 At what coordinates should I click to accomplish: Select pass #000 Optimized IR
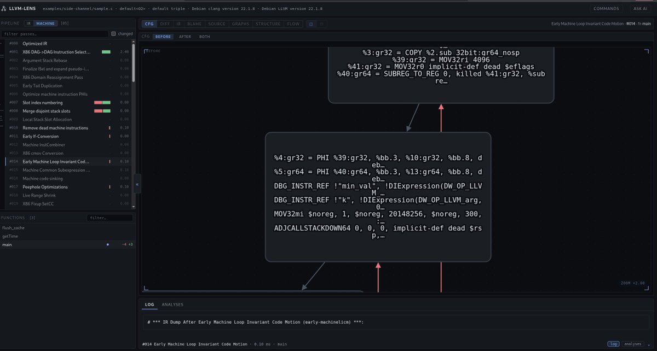point(67,43)
